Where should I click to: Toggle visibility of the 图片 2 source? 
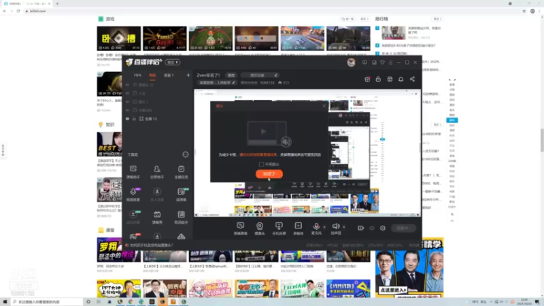click(127, 101)
